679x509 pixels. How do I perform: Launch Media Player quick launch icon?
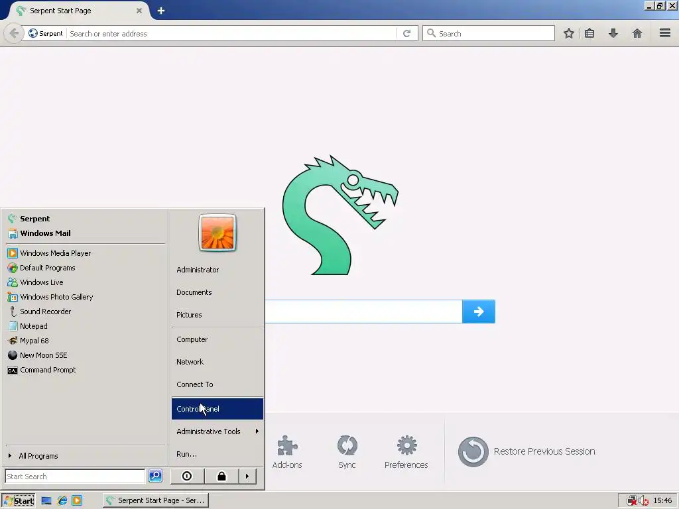77,501
